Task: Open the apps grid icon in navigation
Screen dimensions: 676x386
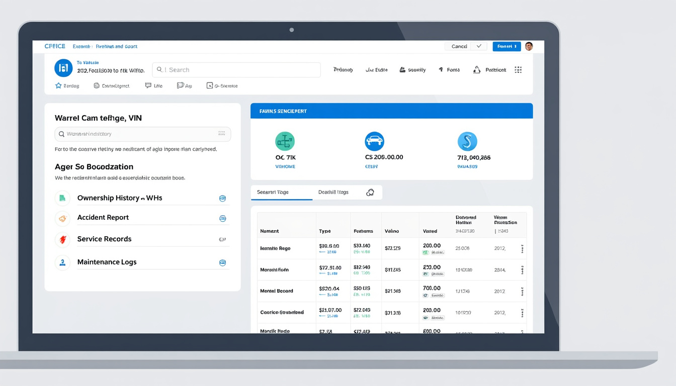Action: (x=518, y=70)
